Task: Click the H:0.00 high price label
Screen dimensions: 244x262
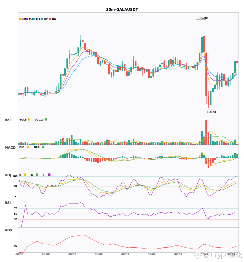Action: point(203,18)
